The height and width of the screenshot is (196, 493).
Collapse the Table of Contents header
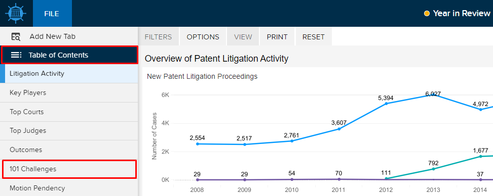coord(69,55)
